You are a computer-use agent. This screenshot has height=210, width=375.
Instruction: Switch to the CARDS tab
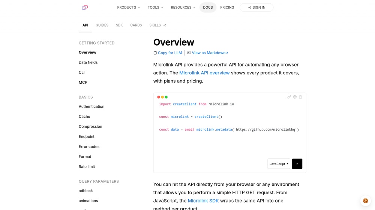click(136, 25)
